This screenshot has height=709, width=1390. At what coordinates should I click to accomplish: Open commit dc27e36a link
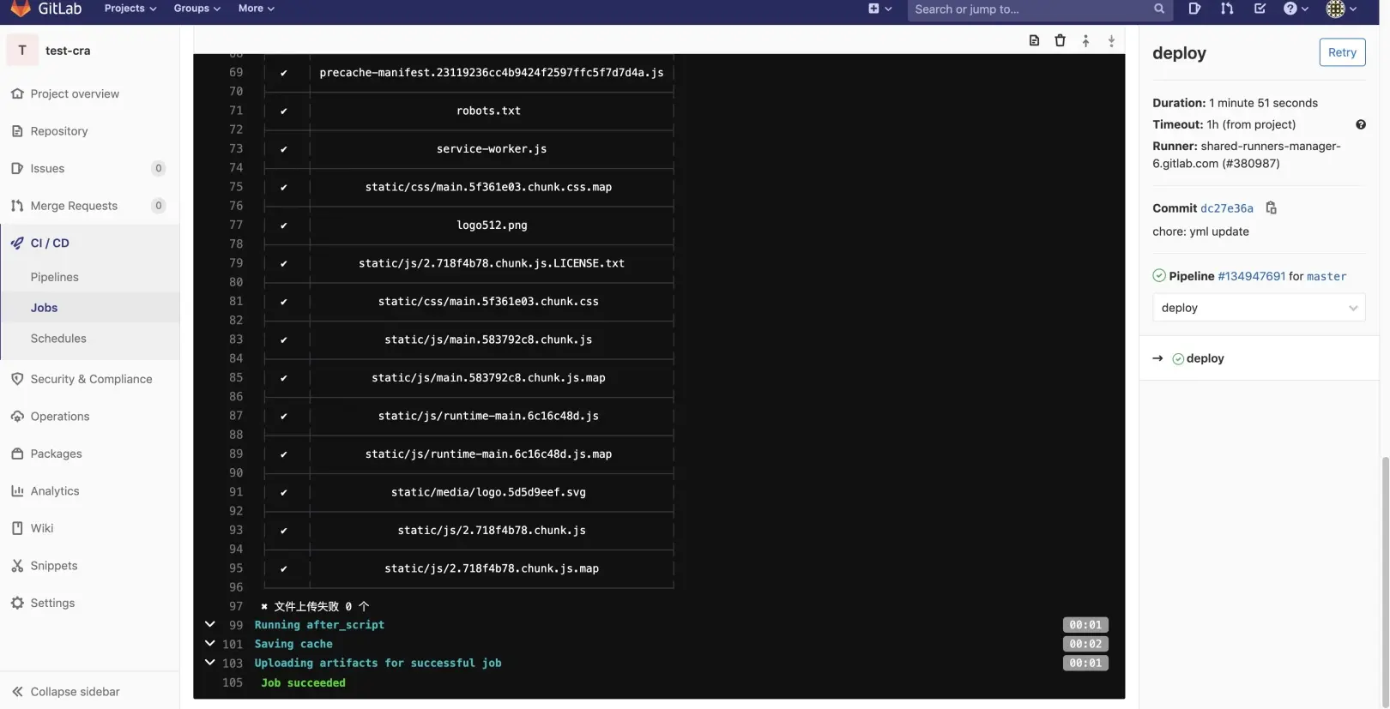[x=1226, y=208]
